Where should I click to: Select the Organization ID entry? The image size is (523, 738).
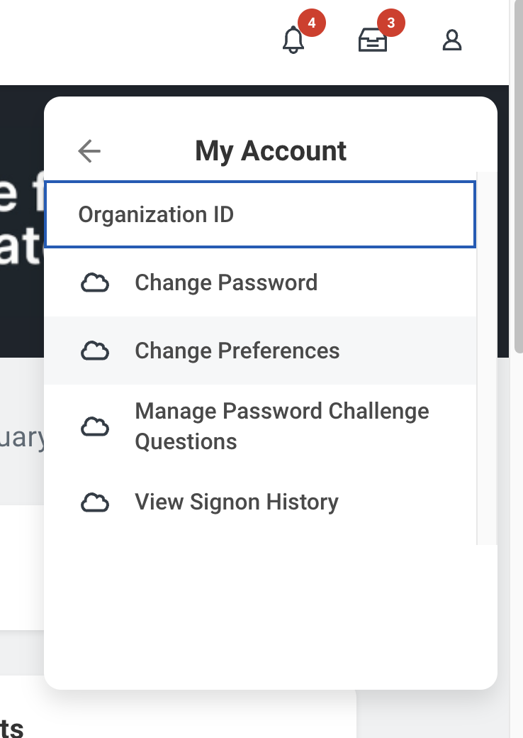(x=259, y=214)
